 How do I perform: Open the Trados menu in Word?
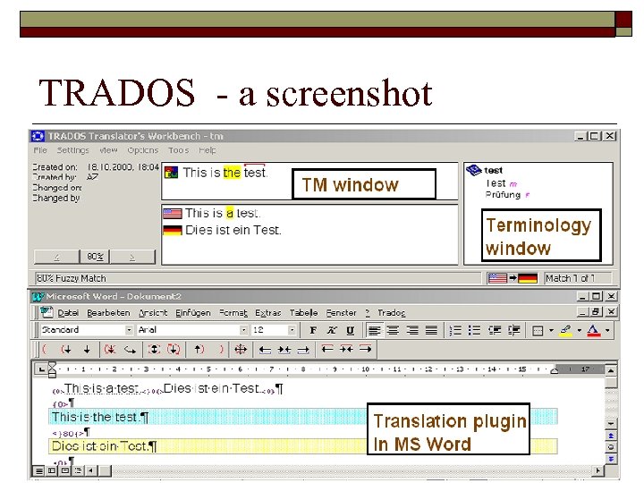click(x=391, y=313)
